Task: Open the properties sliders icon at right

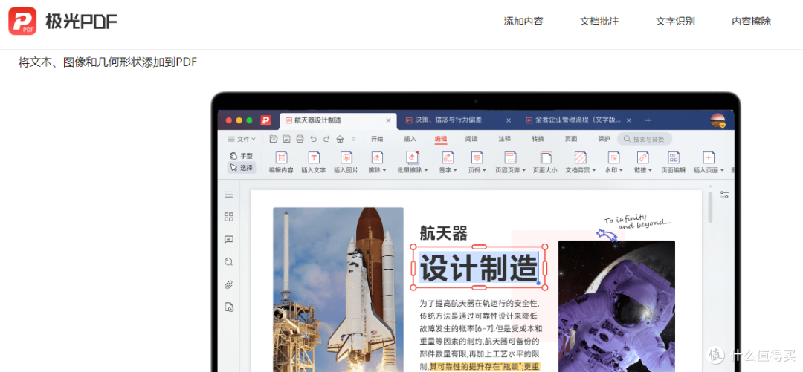Action: click(x=724, y=195)
